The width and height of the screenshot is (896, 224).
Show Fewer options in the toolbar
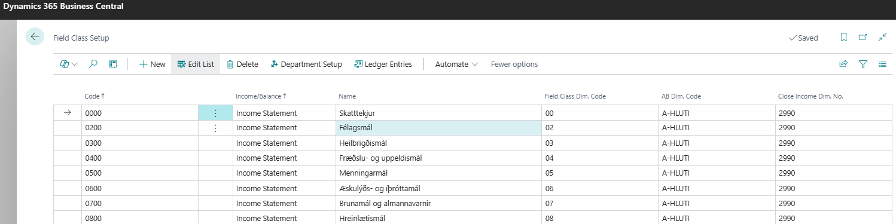514,64
